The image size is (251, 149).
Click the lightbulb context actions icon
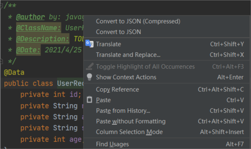coord(89,77)
